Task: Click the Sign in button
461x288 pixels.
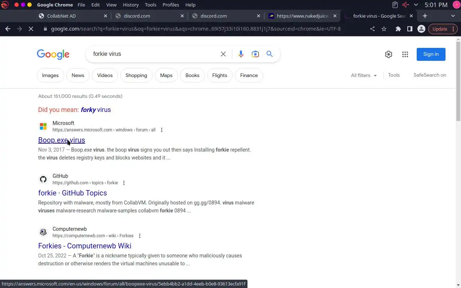Action: [x=431, y=54]
